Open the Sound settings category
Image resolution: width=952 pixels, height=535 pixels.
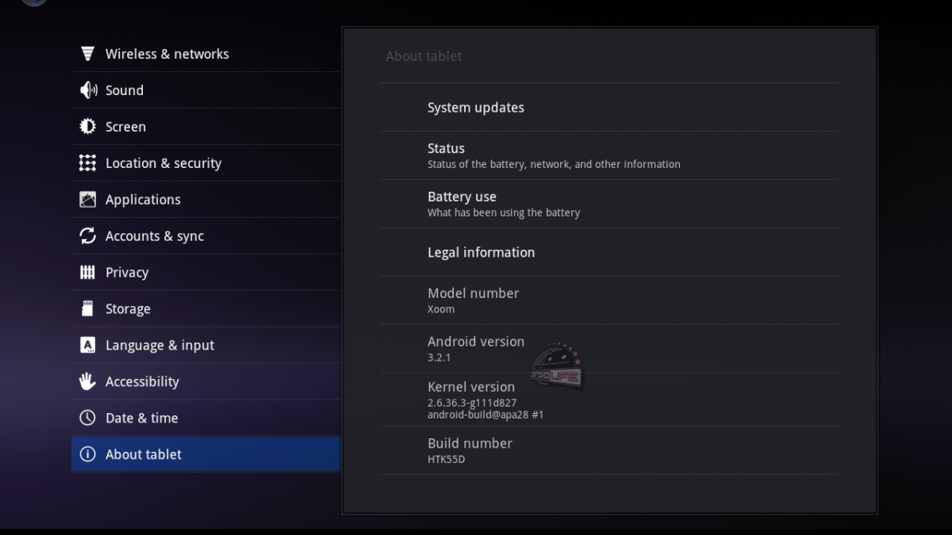tap(205, 90)
